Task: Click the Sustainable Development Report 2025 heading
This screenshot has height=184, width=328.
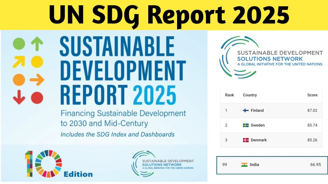Action: 123,71
